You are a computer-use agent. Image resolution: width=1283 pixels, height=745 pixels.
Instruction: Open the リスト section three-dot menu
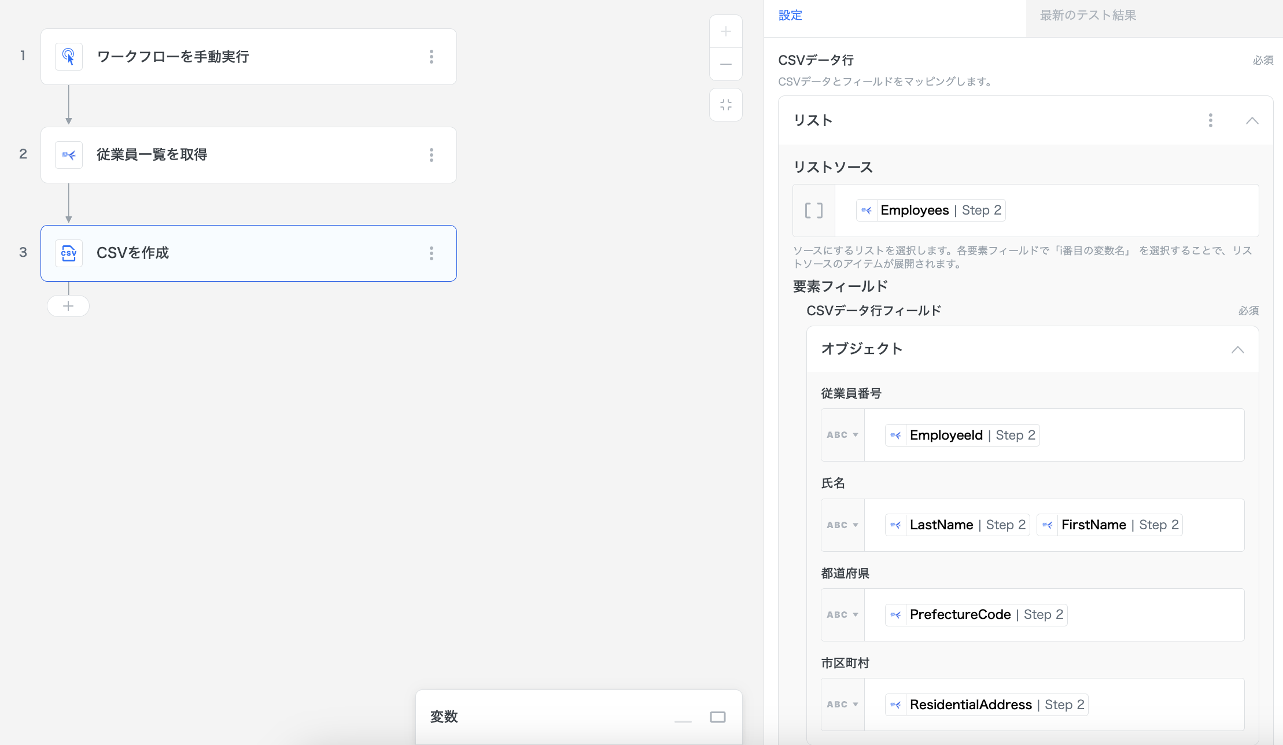click(x=1210, y=120)
